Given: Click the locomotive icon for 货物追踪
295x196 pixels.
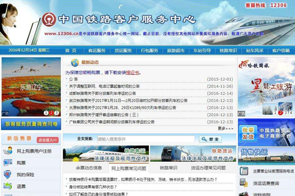Looking at the screenshot, I should click(244, 194).
